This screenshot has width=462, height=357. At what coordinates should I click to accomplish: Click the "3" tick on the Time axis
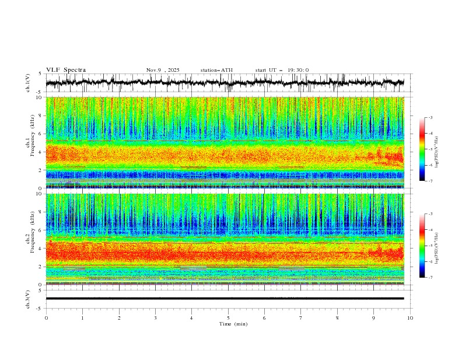point(155,318)
